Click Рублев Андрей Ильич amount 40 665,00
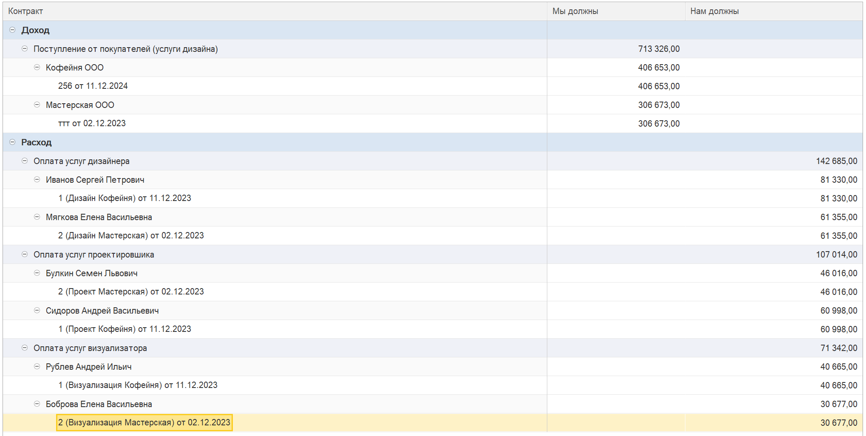The height and width of the screenshot is (436, 866). tap(838, 367)
